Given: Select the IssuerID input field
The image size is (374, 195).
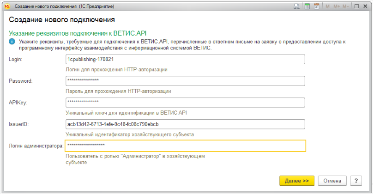Looking at the screenshot, I should point(185,124).
